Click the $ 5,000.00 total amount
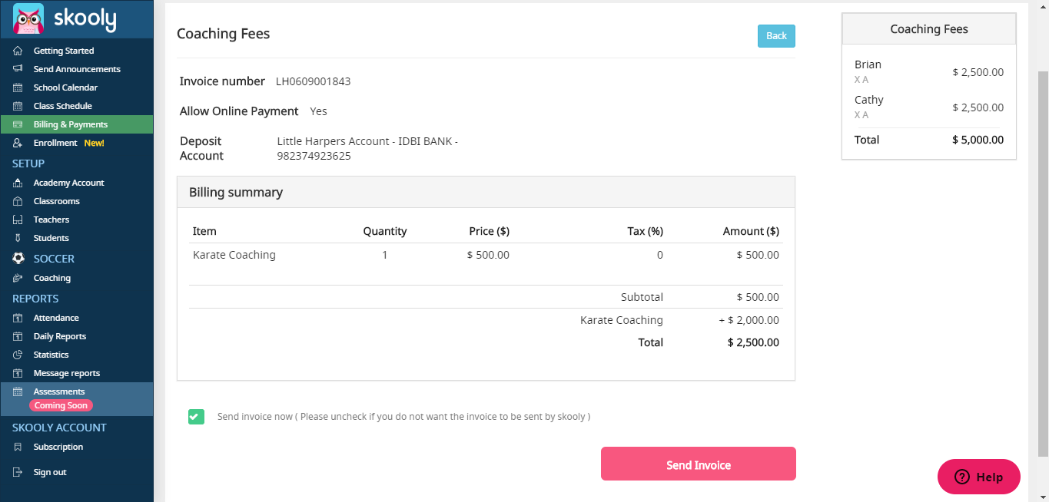 click(978, 140)
